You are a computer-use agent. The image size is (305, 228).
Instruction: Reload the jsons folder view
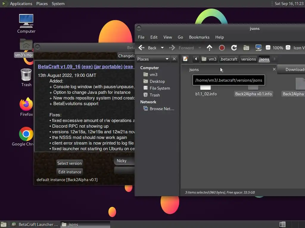point(234,48)
